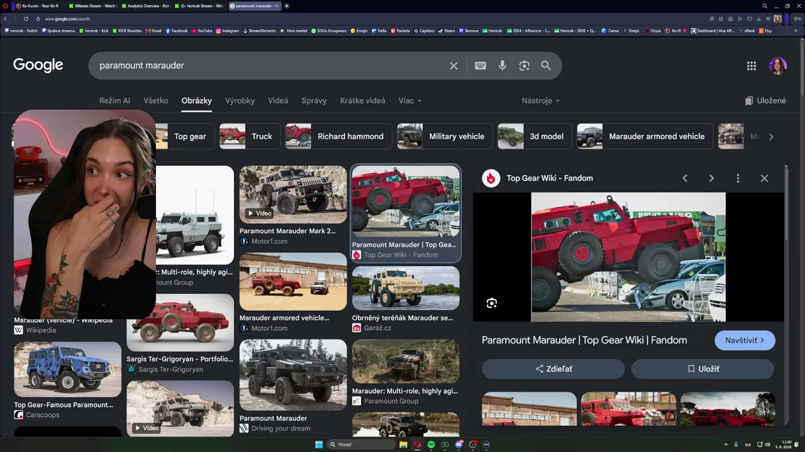Open Discord from the taskbar
805x452 pixels.
click(x=459, y=444)
